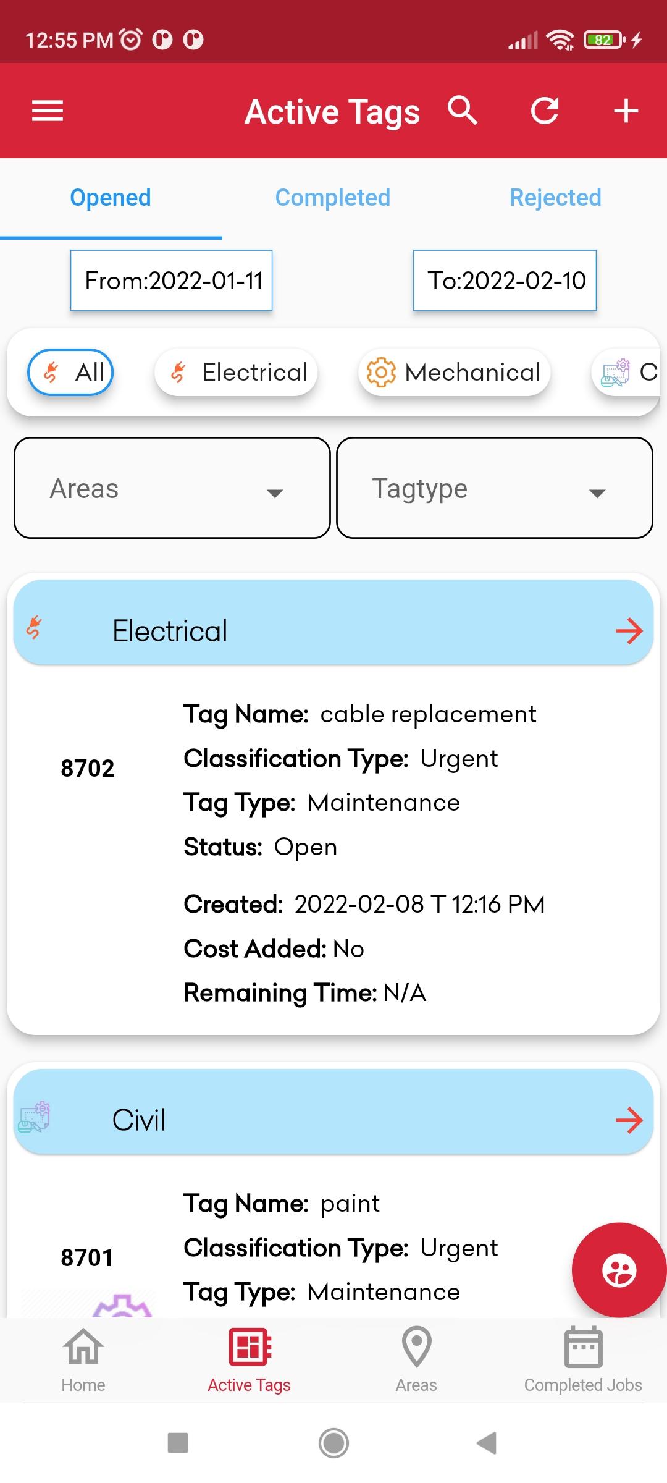The width and height of the screenshot is (667, 1483).
Task: Open Areas from bottom navigation
Action: point(416,1359)
